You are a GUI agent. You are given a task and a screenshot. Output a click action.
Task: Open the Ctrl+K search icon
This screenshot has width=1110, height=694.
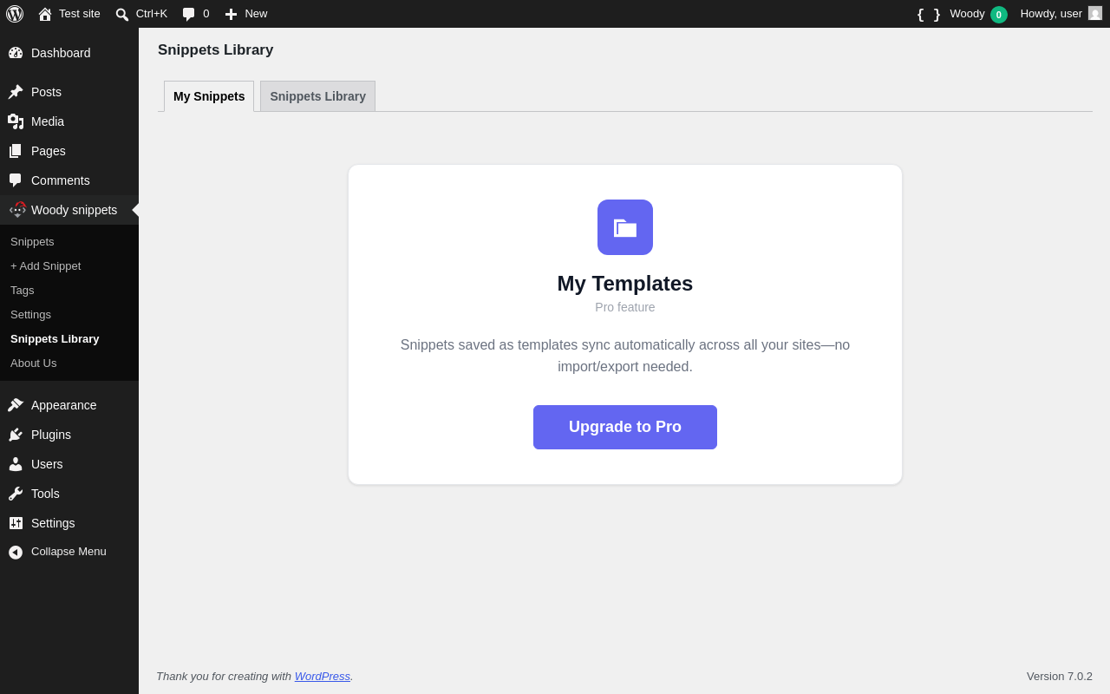point(122,14)
